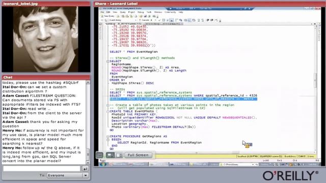Screen dimensions: 326x183
Task: Click the EventLibrary entry in the status bar
Action: 290,157
